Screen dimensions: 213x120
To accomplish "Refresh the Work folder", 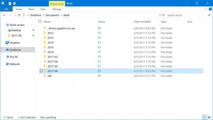I will pos(163,15).
